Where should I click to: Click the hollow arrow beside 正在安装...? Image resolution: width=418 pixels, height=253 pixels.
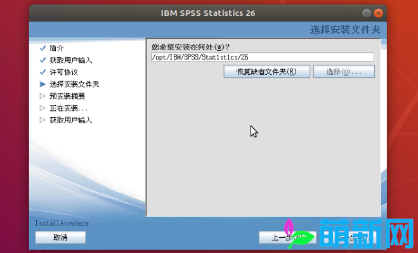[x=42, y=108]
